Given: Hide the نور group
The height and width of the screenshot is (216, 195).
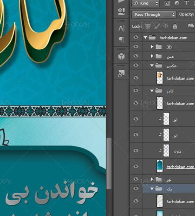Looking at the screenshot, I should [136, 179].
